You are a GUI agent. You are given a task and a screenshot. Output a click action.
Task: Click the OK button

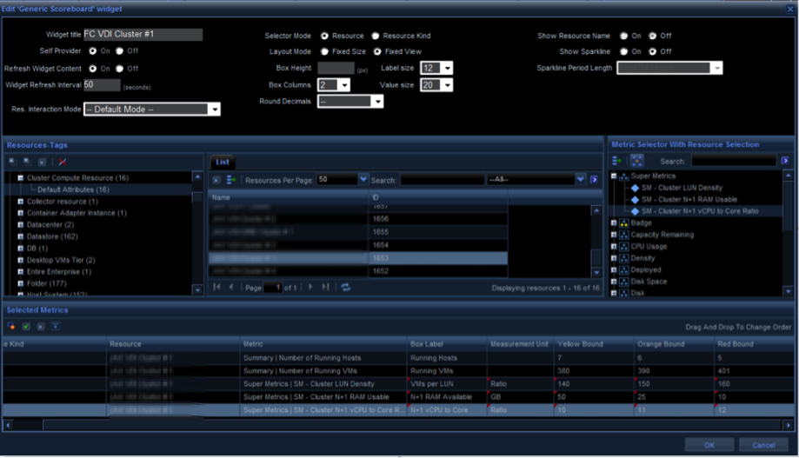point(709,444)
